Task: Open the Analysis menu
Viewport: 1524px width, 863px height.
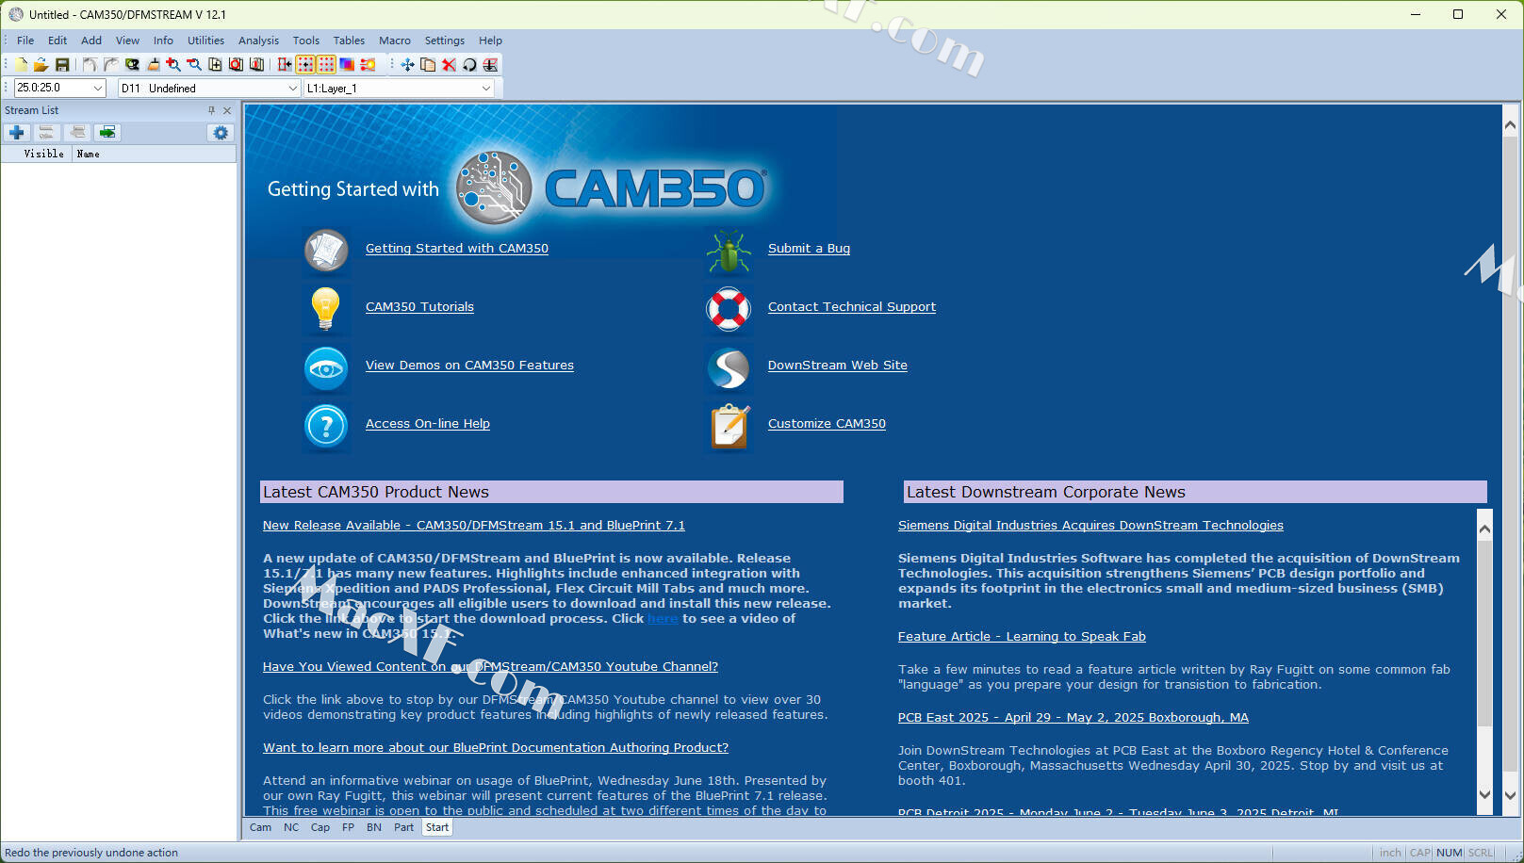Action: [x=258, y=41]
